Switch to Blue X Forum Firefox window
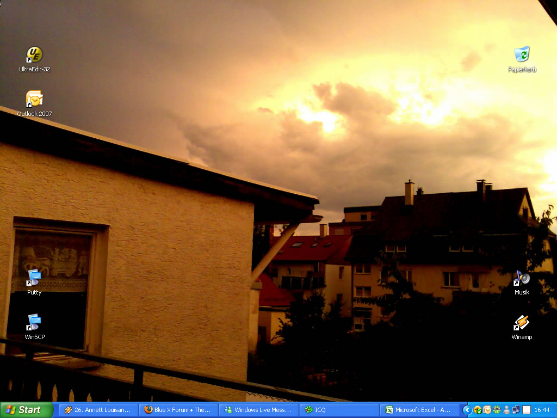 (x=178, y=410)
